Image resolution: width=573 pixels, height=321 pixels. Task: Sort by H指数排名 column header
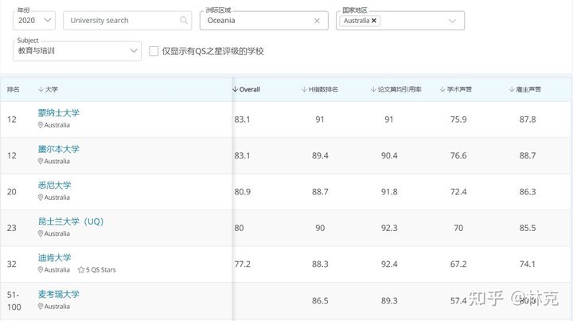pos(320,89)
